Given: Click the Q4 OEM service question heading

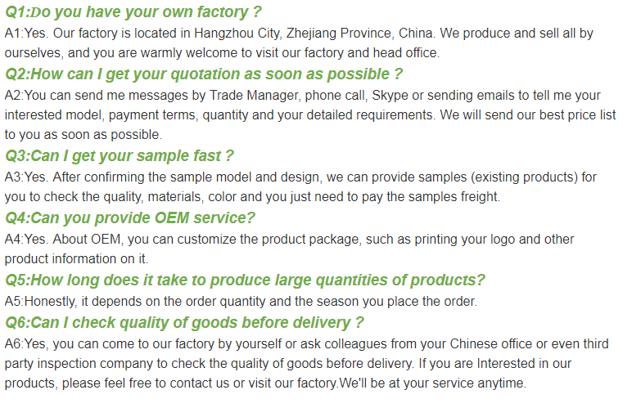Looking at the screenshot, I should (x=130, y=218).
